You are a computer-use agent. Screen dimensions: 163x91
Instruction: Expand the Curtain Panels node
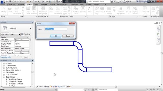[4, 66]
